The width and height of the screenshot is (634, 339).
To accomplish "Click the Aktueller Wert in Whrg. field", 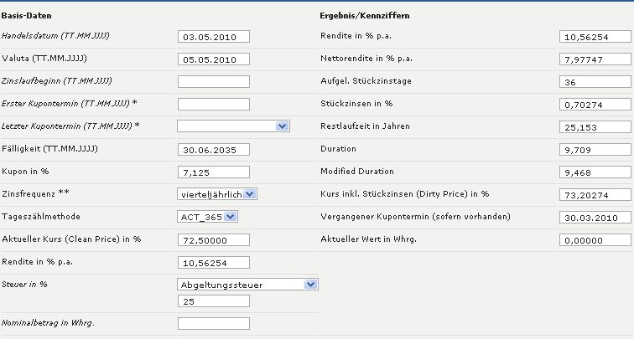I will click(x=594, y=240).
